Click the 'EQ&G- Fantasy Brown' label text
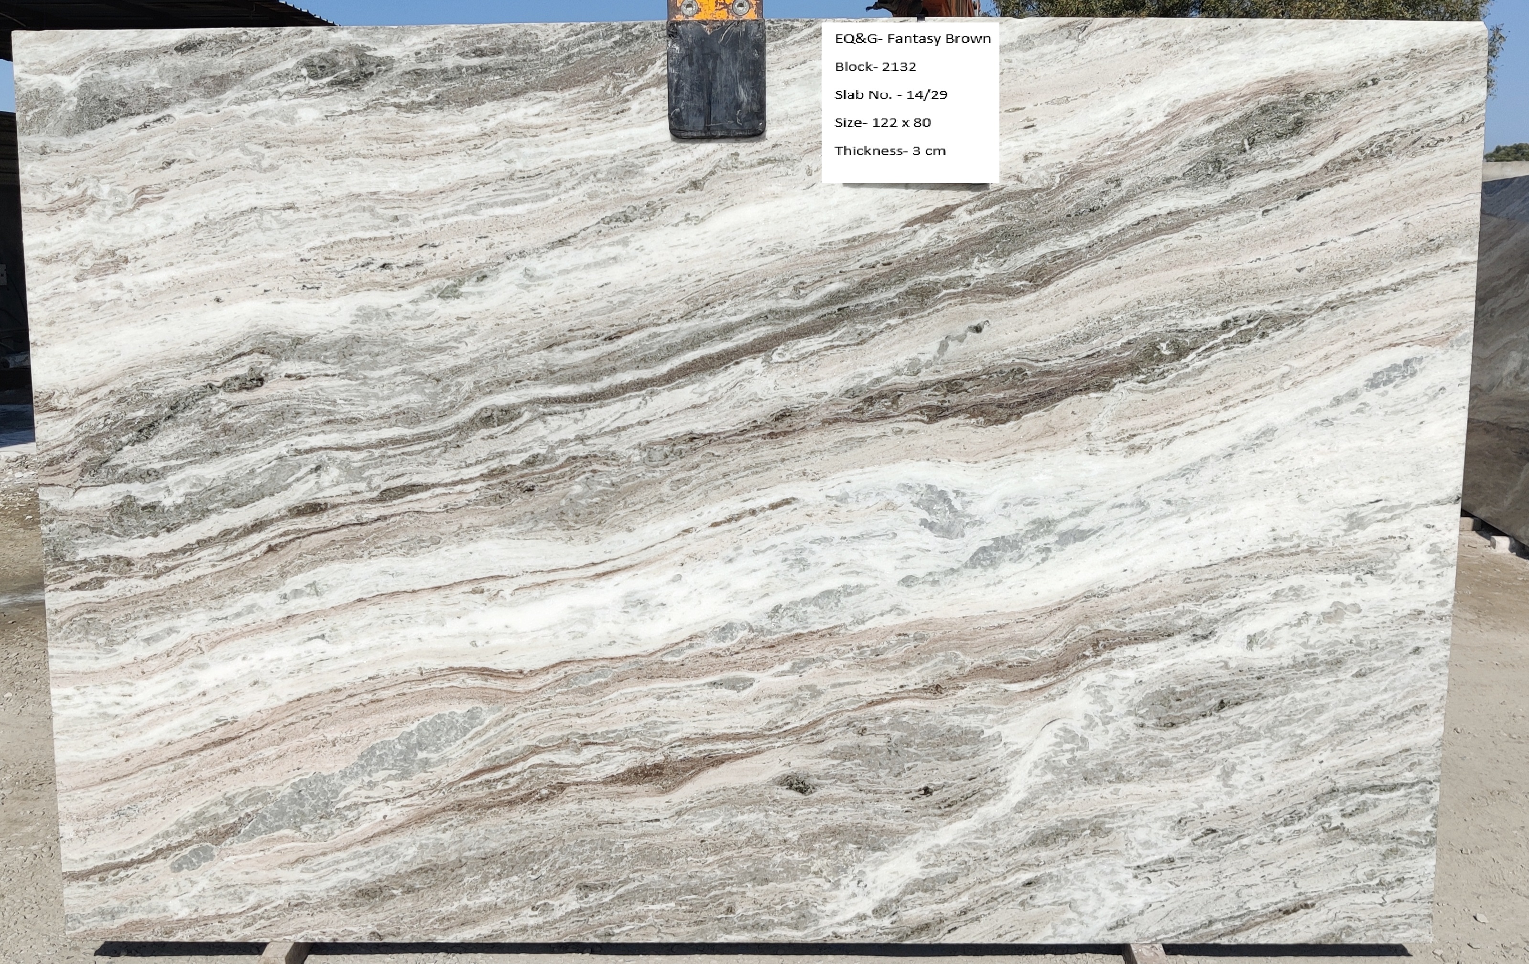Viewport: 1529px width, 964px height. click(912, 39)
